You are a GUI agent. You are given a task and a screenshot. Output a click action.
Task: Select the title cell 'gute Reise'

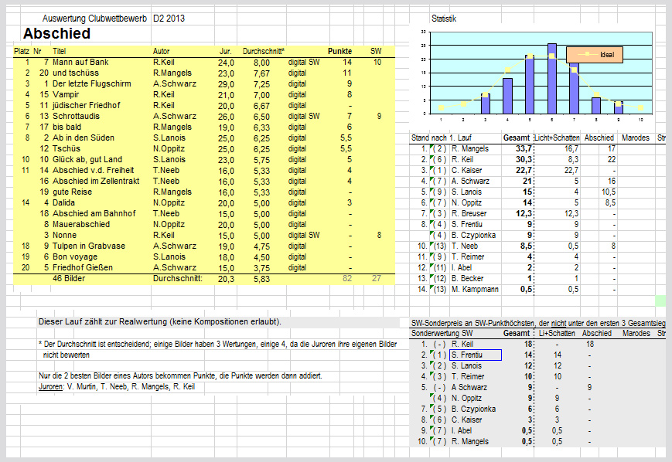point(72,192)
